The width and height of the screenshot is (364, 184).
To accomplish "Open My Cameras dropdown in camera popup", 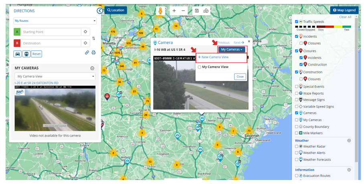I will pyautogui.click(x=232, y=49).
